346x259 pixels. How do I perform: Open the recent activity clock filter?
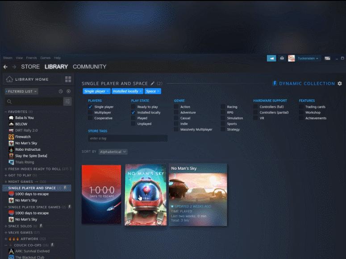click(61, 91)
